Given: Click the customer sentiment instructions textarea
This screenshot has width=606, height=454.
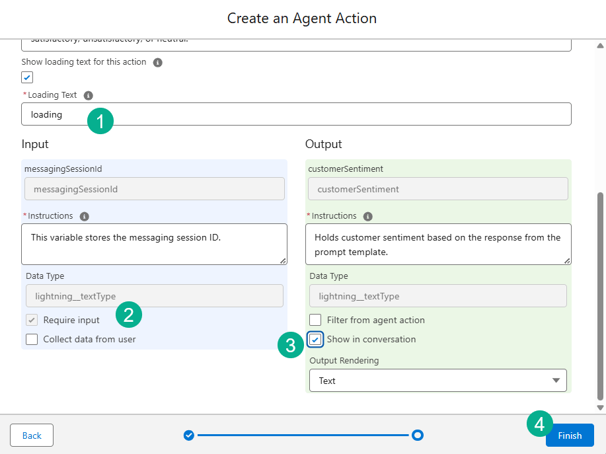Looking at the screenshot, I should 437,244.
